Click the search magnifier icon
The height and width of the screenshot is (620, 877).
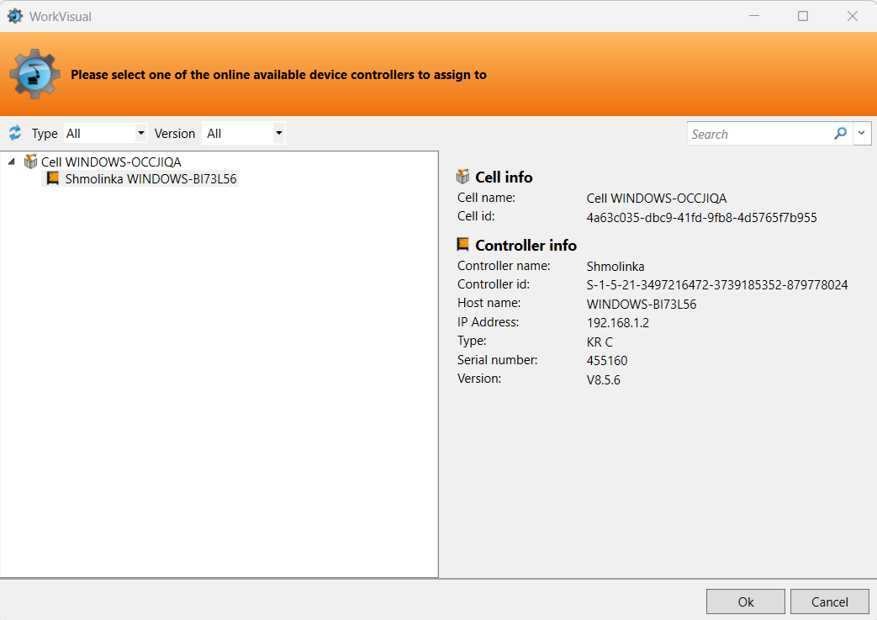840,133
